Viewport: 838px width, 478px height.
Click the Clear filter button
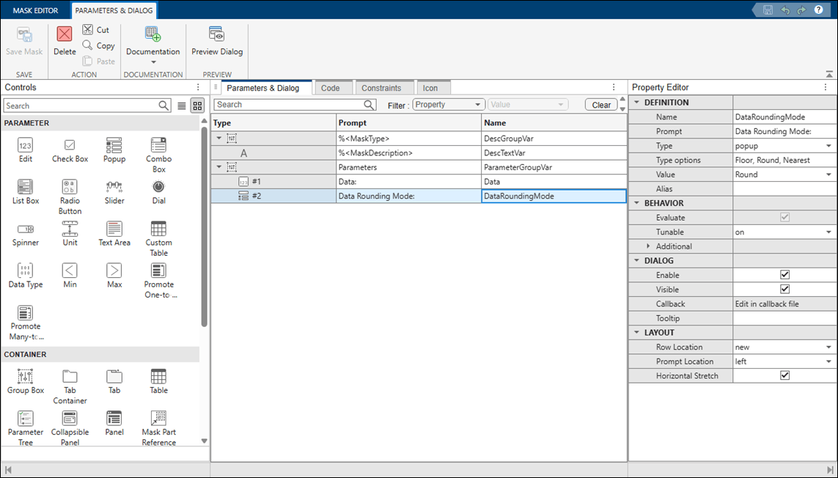(601, 105)
